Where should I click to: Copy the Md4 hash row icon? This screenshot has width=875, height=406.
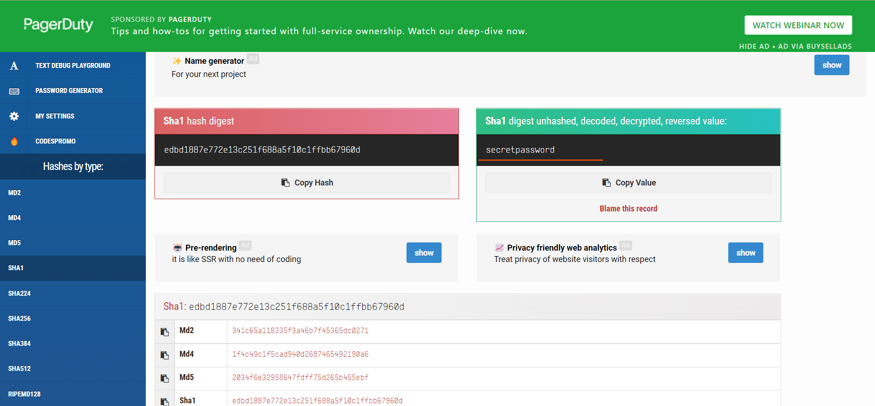click(165, 355)
